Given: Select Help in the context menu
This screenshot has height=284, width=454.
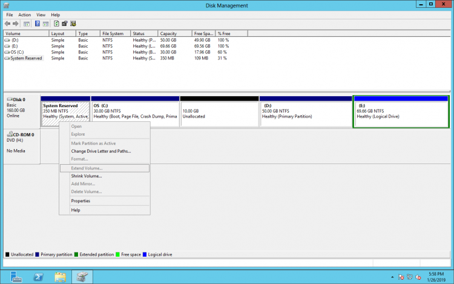Looking at the screenshot, I should point(76,210).
